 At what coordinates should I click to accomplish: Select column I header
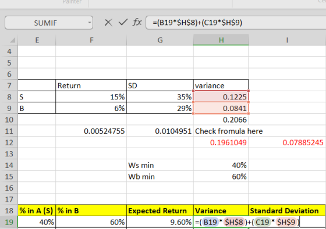coord(287,40)
